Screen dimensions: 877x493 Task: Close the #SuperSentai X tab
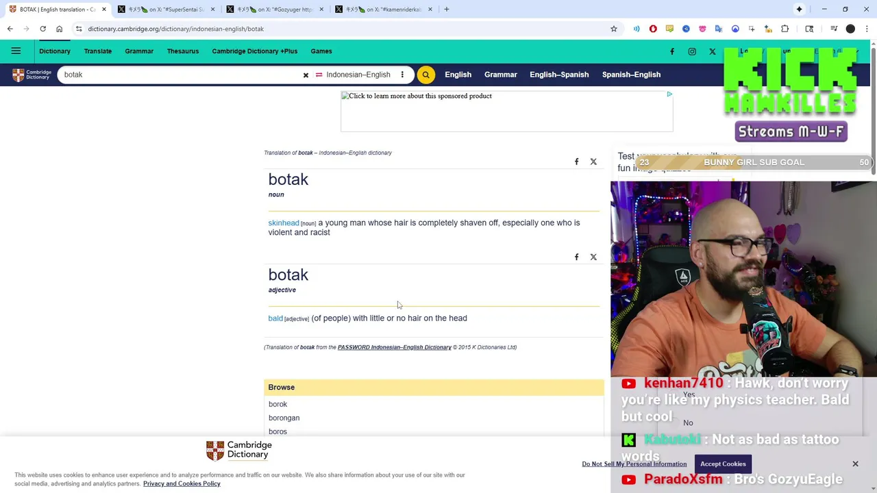point(212,9)
